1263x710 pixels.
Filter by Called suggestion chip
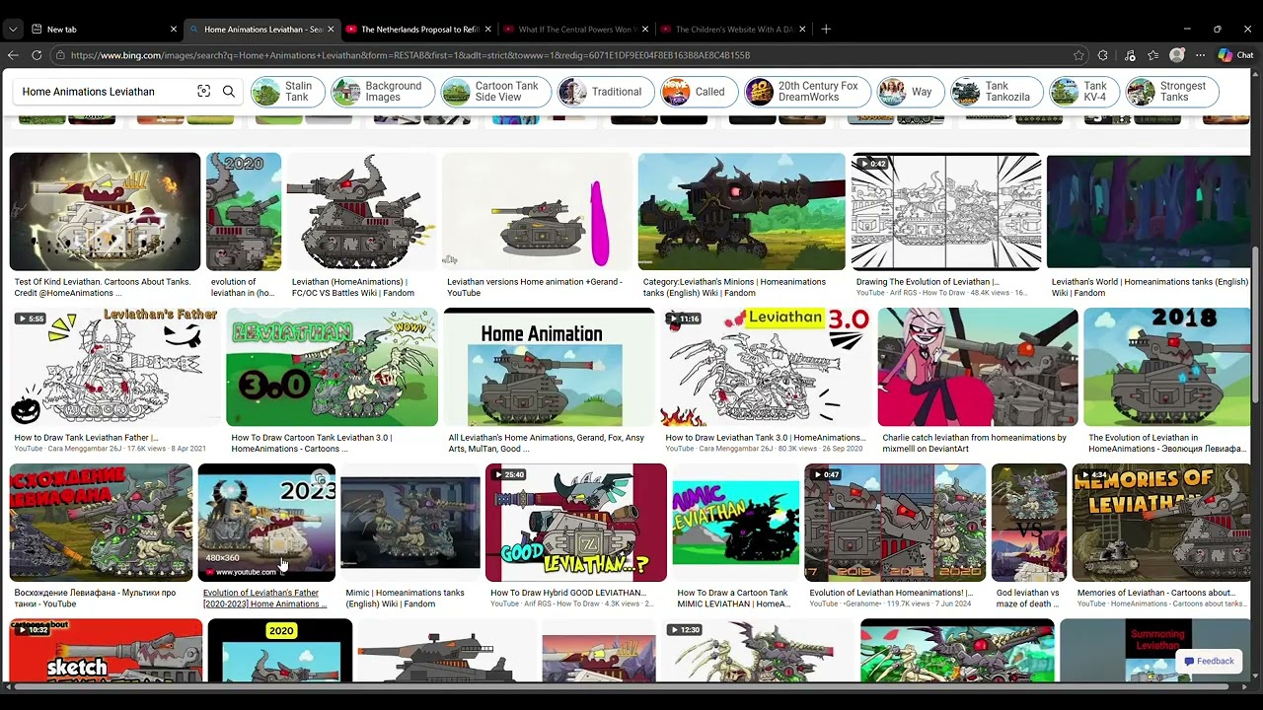[x=698, y=92]
